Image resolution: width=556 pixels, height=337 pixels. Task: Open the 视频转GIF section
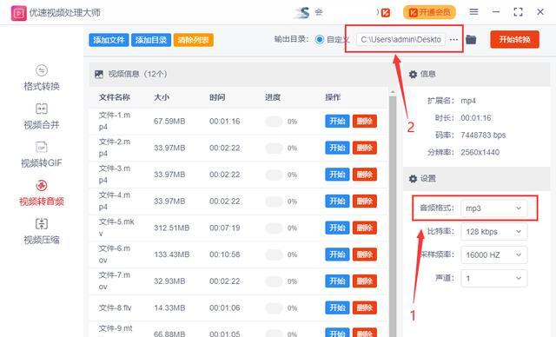pos(42,155)
